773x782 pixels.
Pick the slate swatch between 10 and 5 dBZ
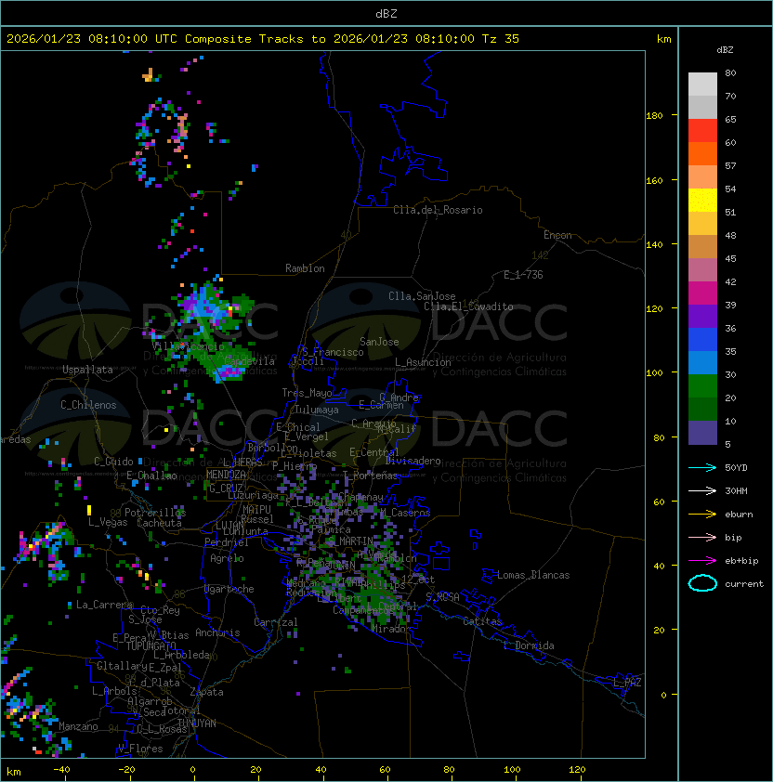[702, 433]
